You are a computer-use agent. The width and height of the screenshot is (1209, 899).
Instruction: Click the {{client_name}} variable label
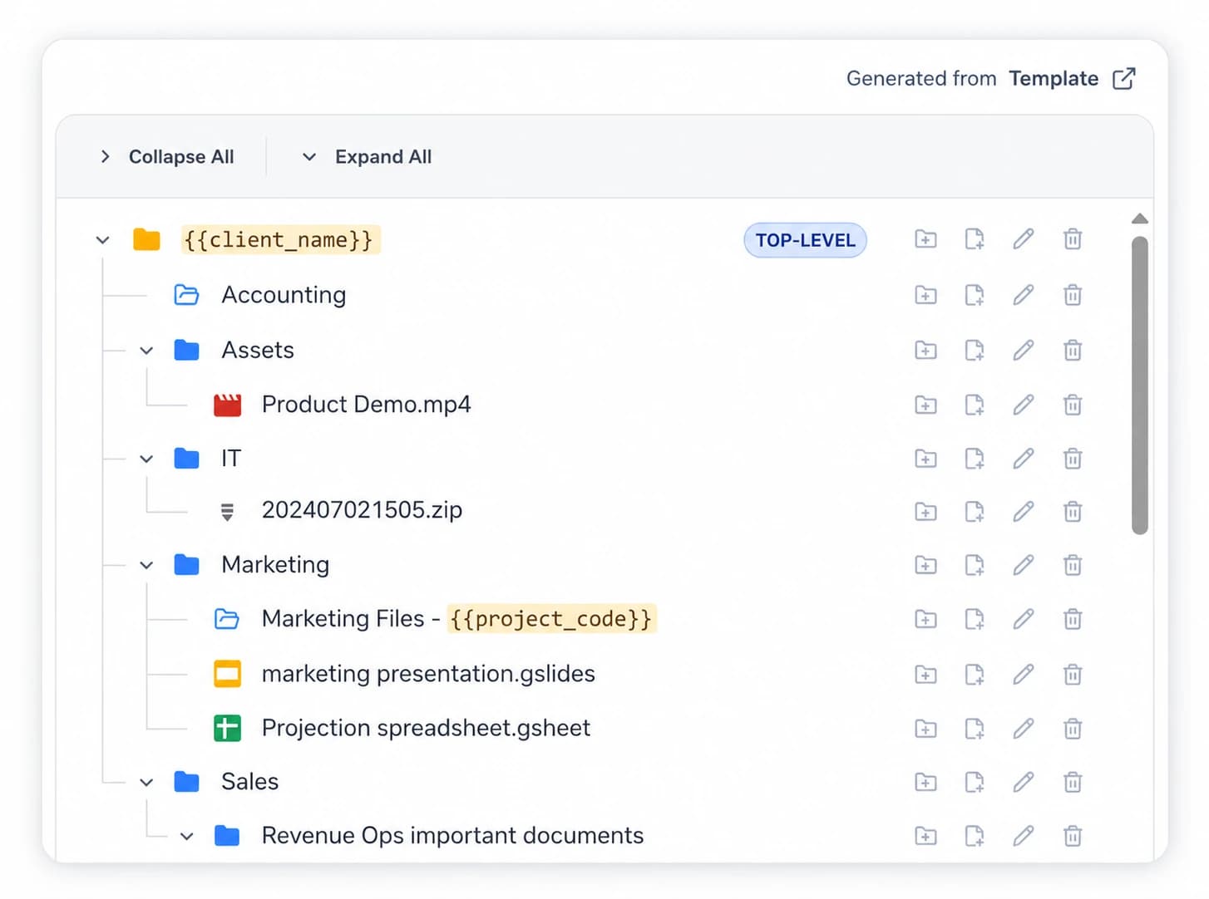279,240
